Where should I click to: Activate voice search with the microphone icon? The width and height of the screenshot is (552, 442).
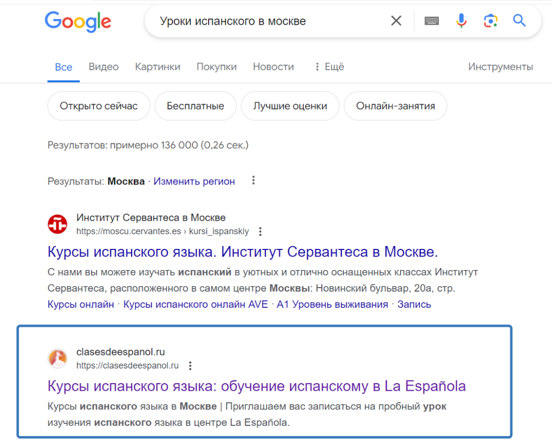[461, 21]
